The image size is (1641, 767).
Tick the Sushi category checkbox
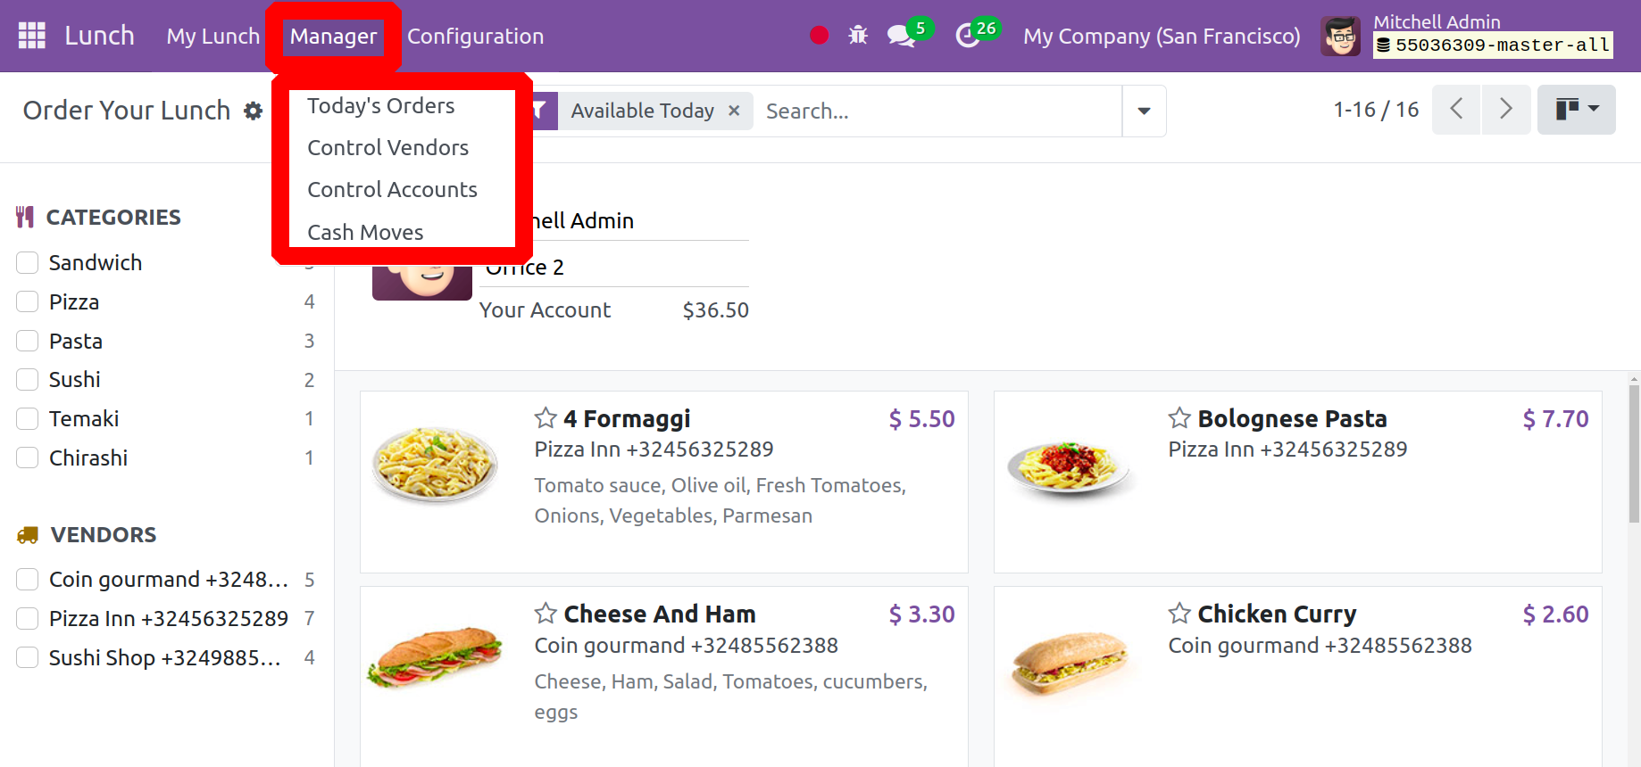click(x=28, y=379)
